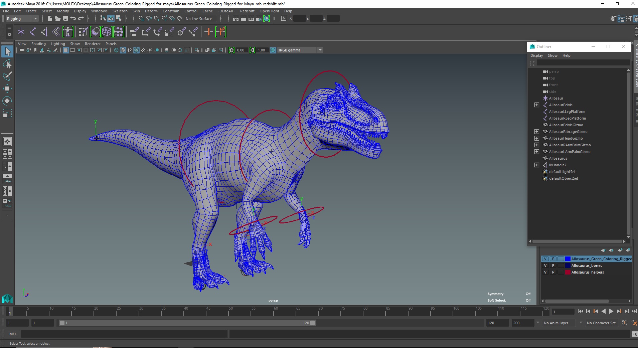The height and width of the screenshot is (348, 638).
Task: Toggle visibility V of Allosaurus_bones layer
Action: pos(545,266)
